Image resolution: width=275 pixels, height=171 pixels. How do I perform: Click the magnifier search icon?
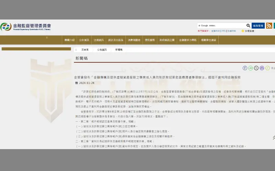pos(248,26)
